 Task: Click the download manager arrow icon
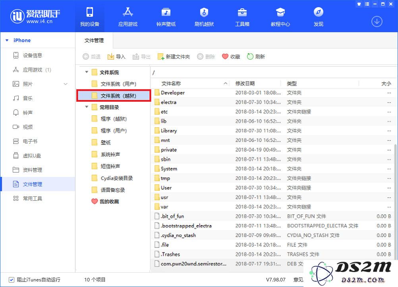pyautogui.click(x=377, y=21)
